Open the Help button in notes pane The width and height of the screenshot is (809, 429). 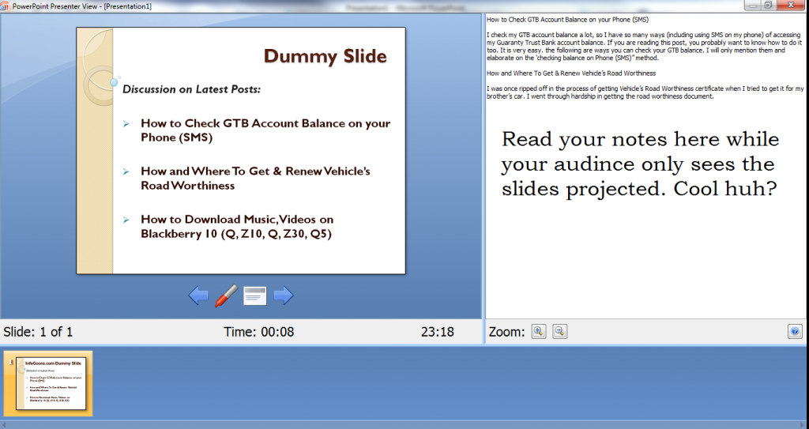point(795,332)
